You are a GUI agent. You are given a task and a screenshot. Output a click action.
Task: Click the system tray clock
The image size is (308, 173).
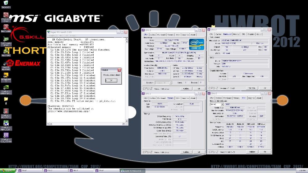pyautogui.click(x=302, y=171)
